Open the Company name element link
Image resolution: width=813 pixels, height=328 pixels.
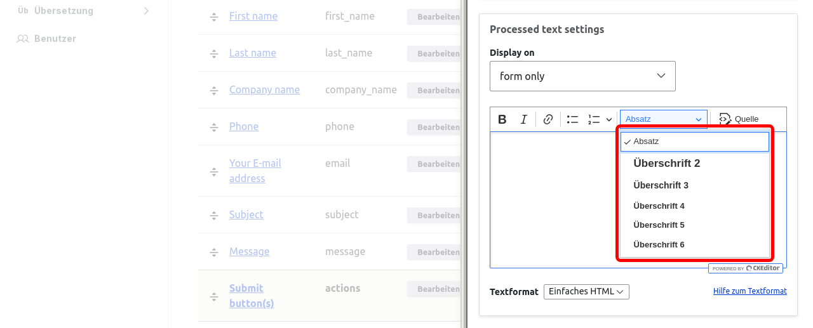pos(264,89)
